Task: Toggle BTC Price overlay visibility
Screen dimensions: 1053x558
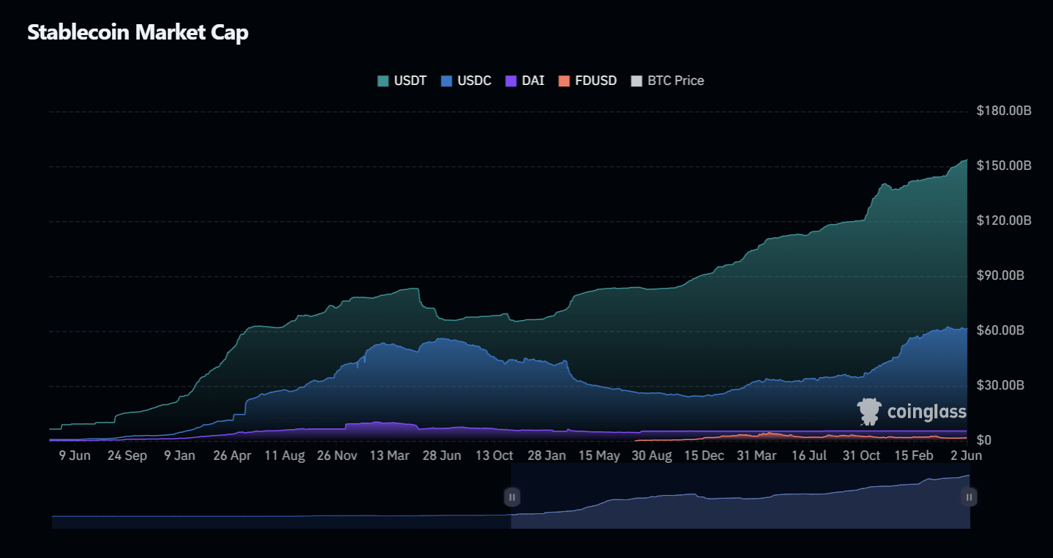Action: click(x=675, y=81)
